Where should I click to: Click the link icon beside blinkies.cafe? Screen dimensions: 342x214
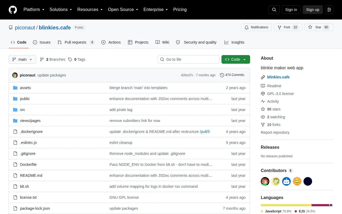click(263, 77)
